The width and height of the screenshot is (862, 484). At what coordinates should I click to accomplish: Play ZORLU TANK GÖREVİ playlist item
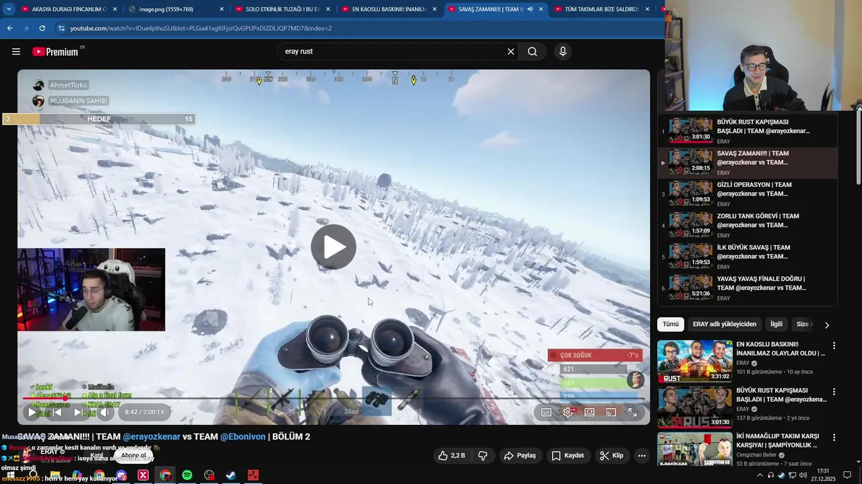tap(748, 225)
